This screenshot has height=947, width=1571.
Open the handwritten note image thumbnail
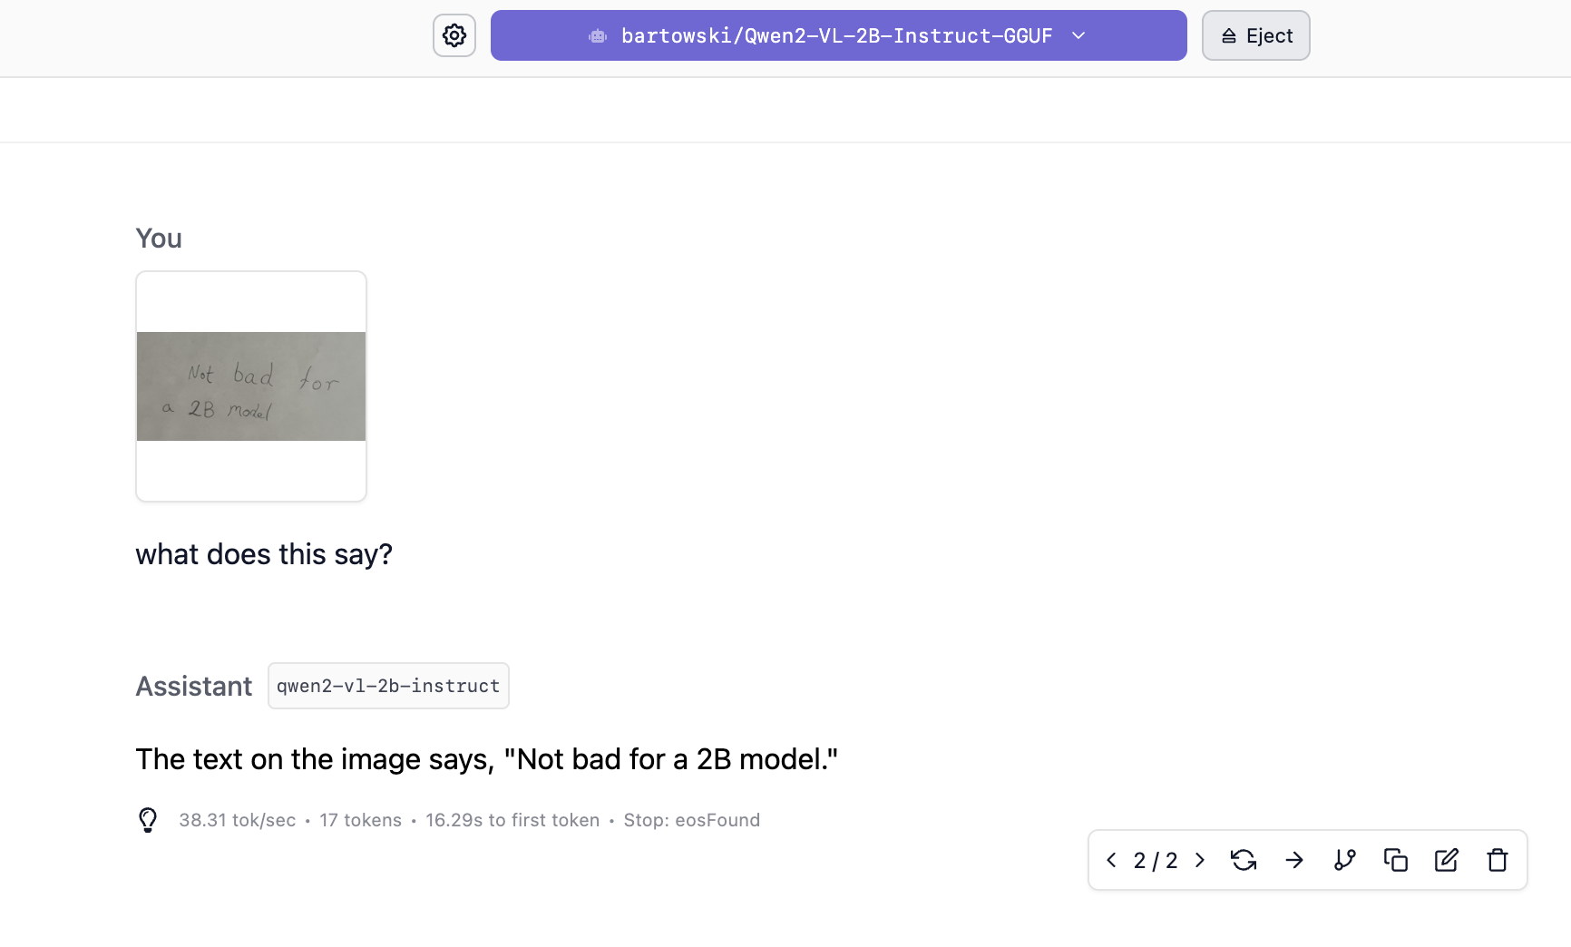coord(251,386)
